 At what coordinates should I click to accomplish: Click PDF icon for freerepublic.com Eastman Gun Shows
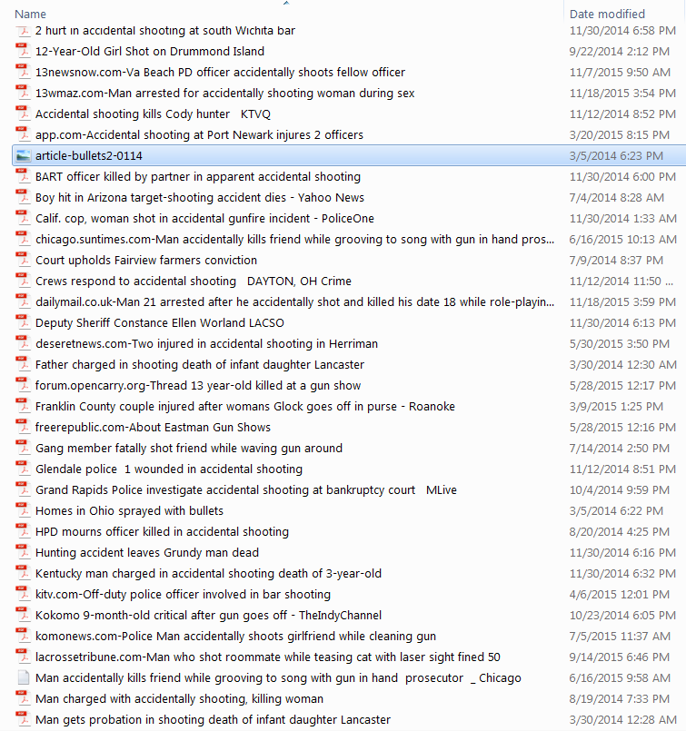click(23, 428)
